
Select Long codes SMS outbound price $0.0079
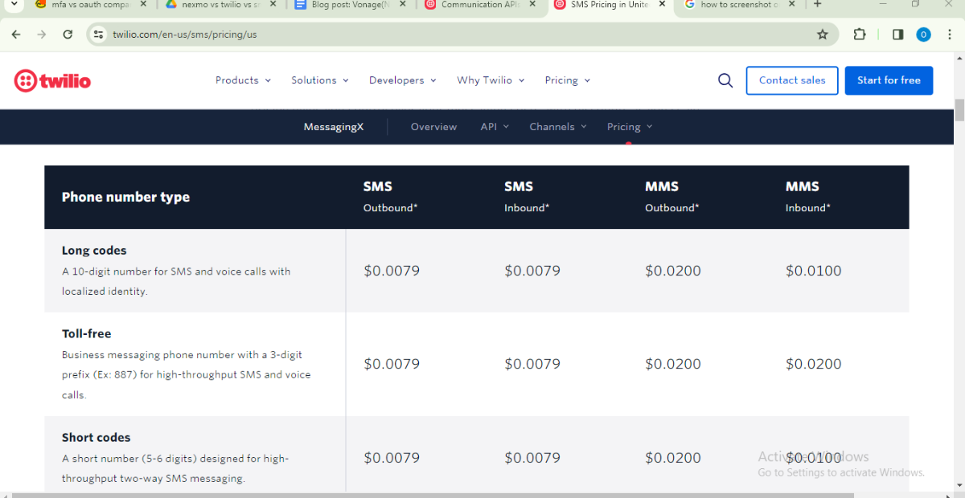[x=392, y=271]
